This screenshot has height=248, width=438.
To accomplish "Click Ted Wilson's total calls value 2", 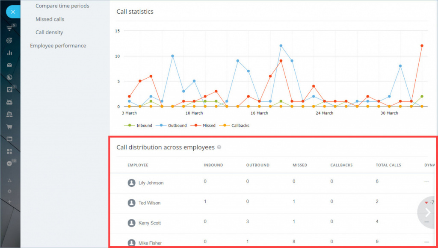I will click(377, 201).
